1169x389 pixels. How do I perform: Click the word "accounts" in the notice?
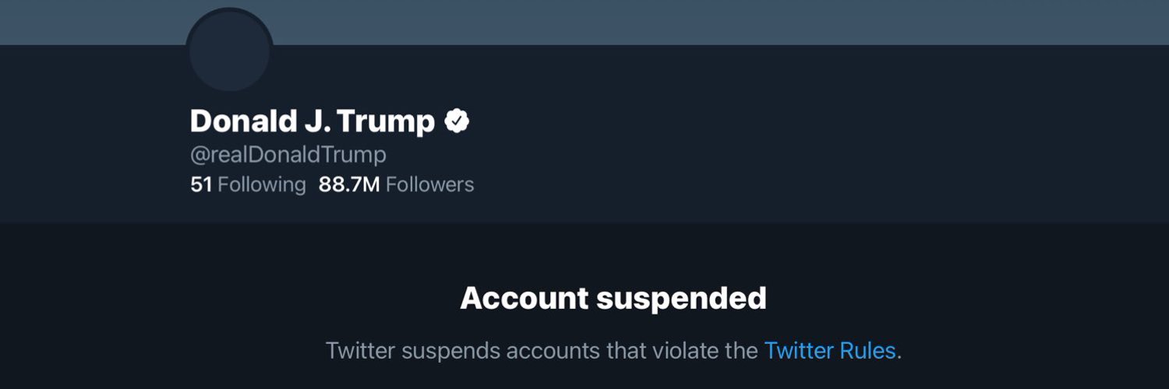(x=553, y=350)
